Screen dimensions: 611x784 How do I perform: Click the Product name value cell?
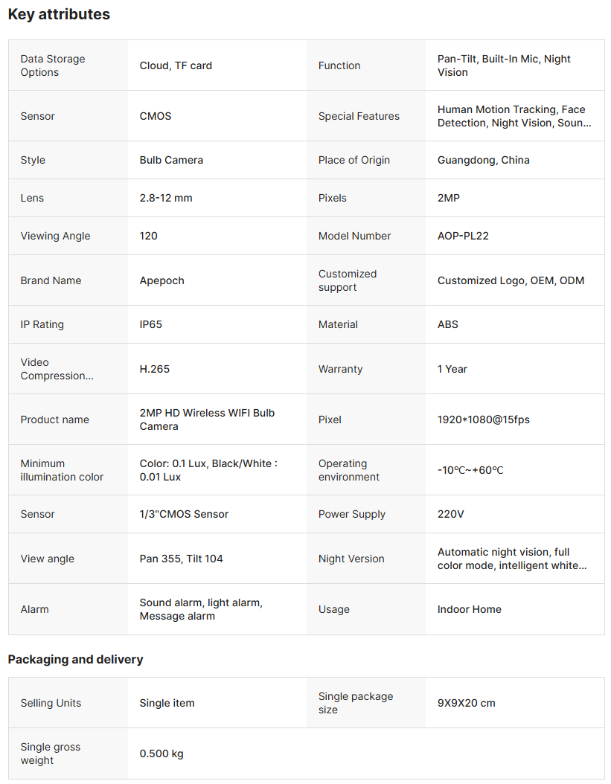[207, 420]
